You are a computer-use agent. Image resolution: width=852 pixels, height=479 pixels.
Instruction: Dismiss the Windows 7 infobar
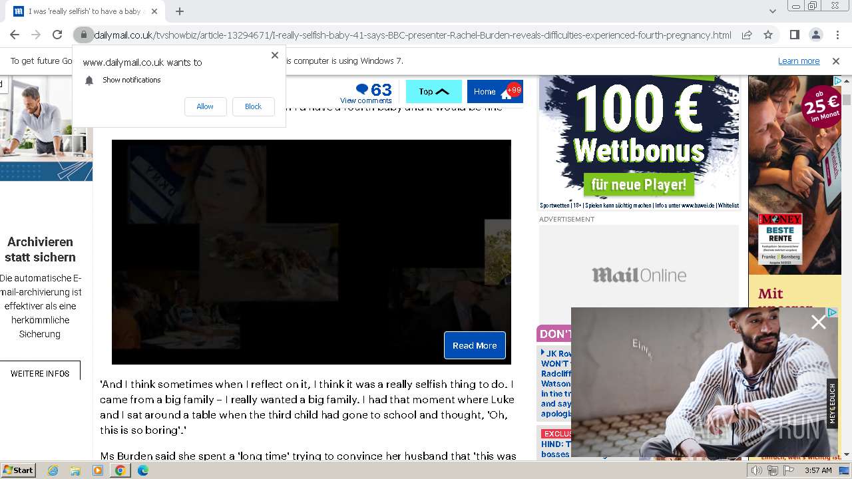(x=836, y=61)
